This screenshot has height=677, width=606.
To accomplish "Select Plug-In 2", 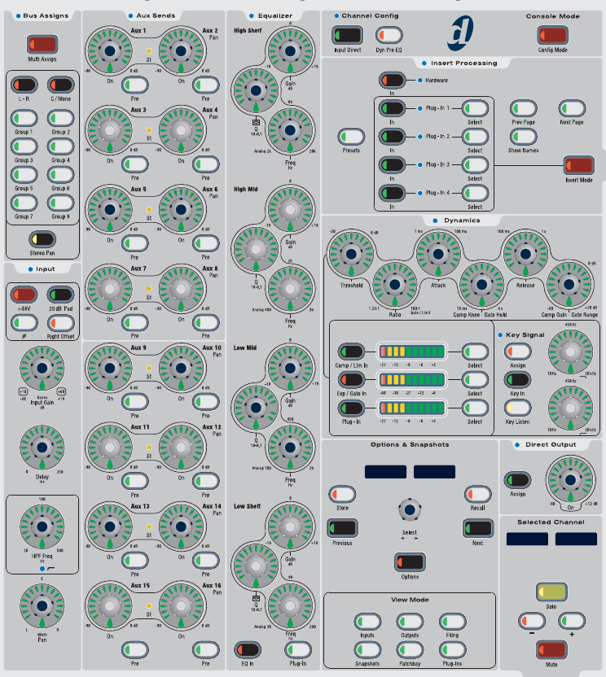I will pos(475,137).
